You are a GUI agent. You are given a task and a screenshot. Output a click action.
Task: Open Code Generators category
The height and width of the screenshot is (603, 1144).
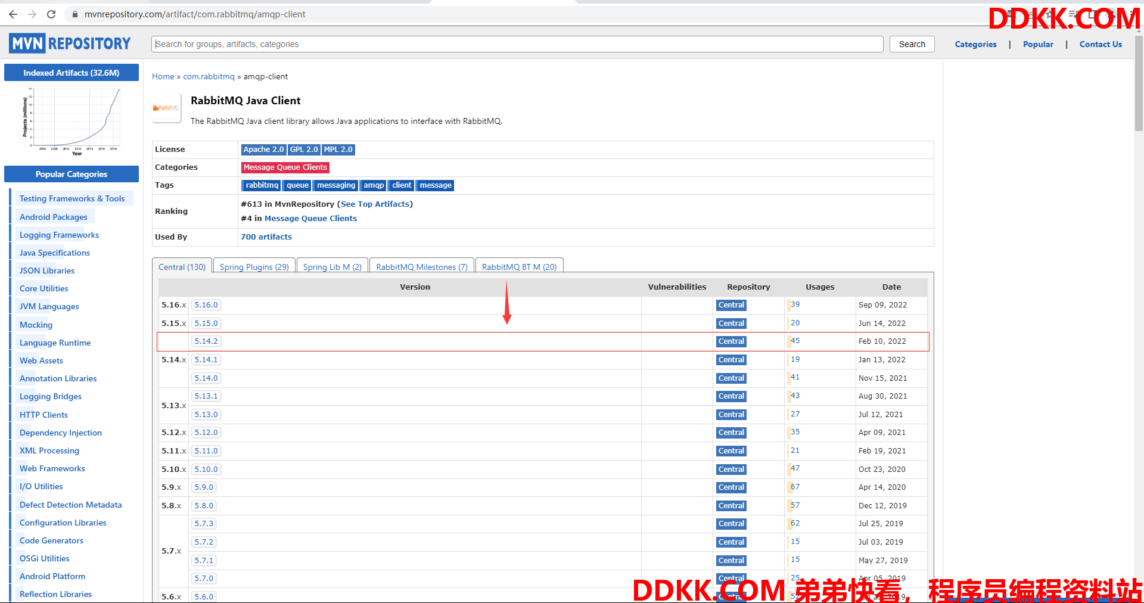pyautogui.click(x=51, y=540)
